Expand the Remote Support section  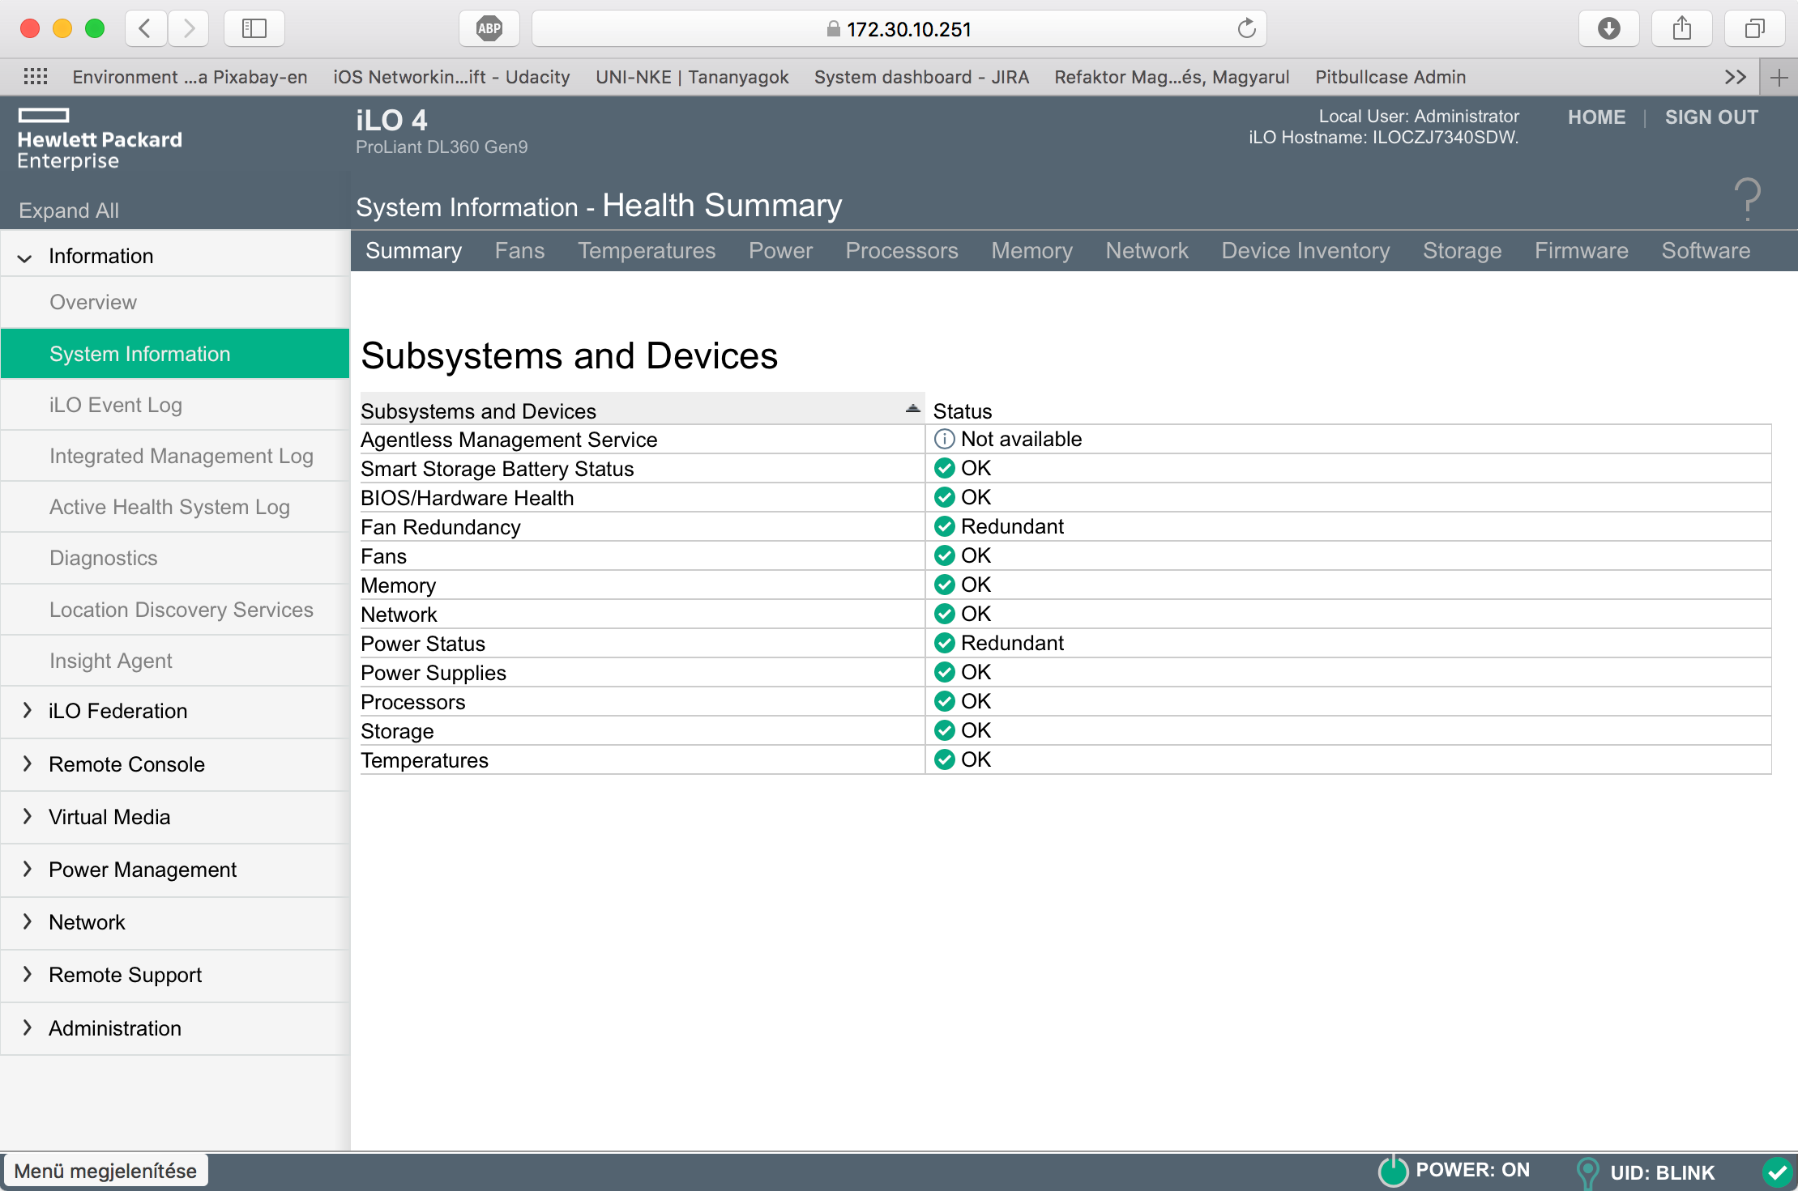27,974
